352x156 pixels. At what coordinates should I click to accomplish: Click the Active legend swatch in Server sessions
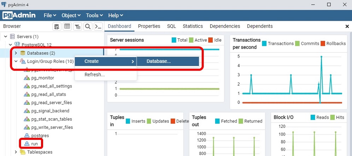(x=191, y=40)
